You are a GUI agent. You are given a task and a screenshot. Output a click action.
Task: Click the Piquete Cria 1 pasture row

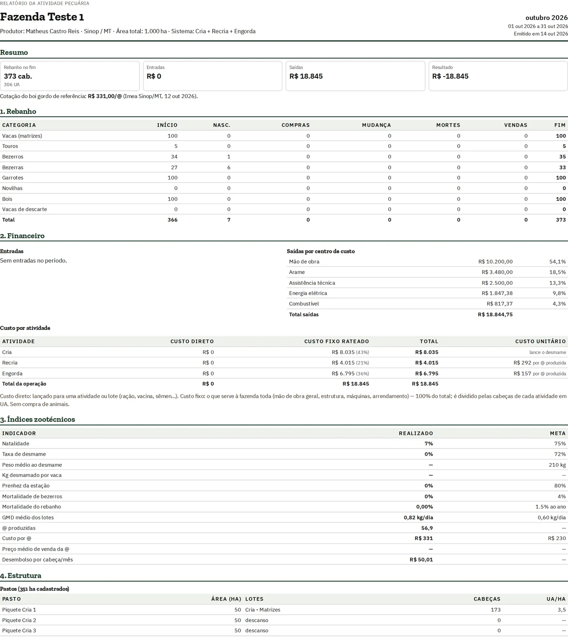[x=284, y=610]
